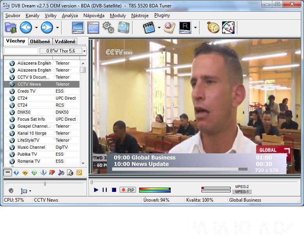Image resolution: width=304 pixels, height=239 pixels.
Task: Open the Analýza menu
Action: pyautogui.click(x=70, y=16)
